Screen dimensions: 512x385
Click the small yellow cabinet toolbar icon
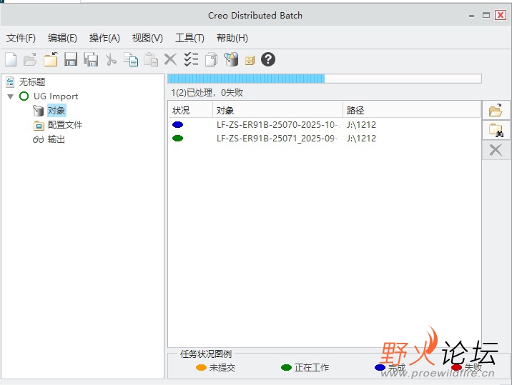[250, 61]
